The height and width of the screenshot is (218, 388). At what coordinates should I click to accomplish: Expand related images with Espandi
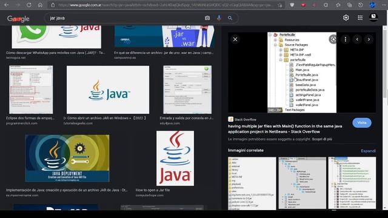(368, 151)
